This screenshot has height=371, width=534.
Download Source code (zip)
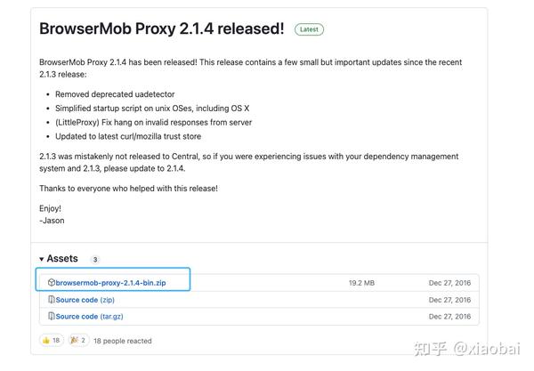tap(85, 300)
